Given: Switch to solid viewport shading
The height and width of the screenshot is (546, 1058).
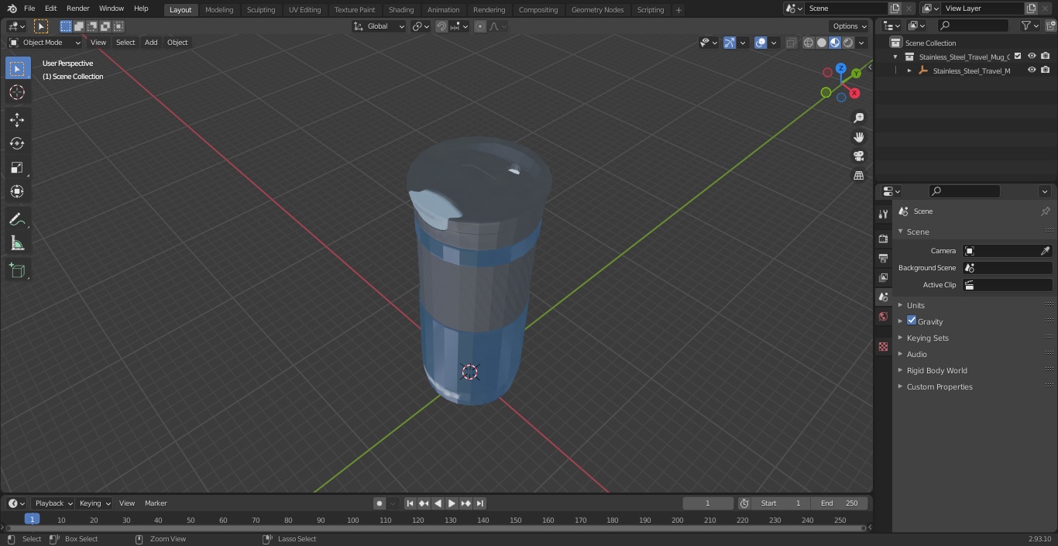Looking at the screenshot, I should pyautogui.click(x=822, y=43).
